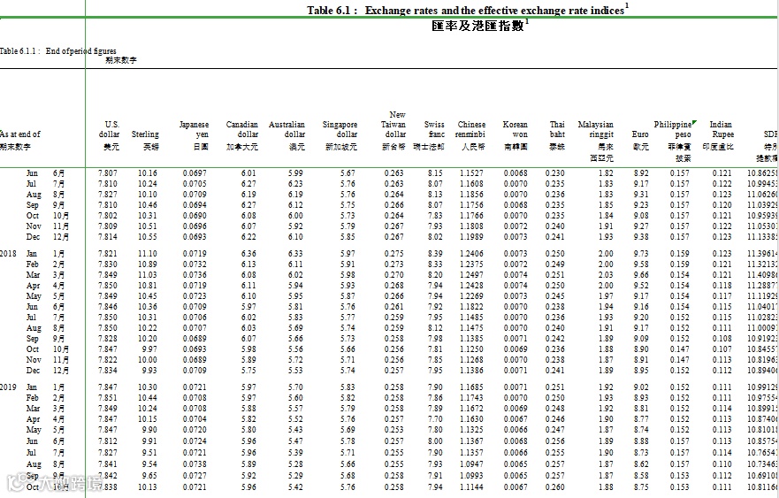Select the 'Chinese renminbi' column header
Image resolution: width=779 pixels, height=498 pixels.
(470, 129)
